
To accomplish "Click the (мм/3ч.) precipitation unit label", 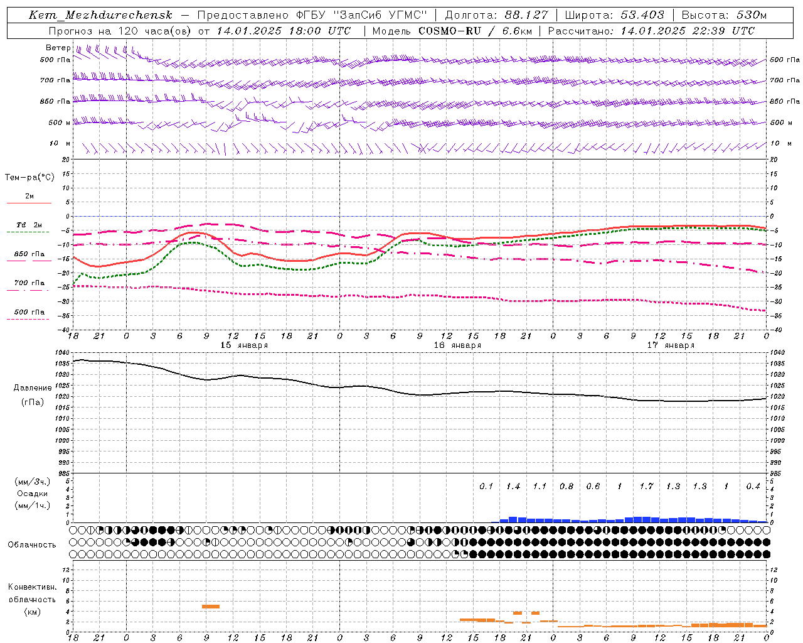I will (32, 482).
